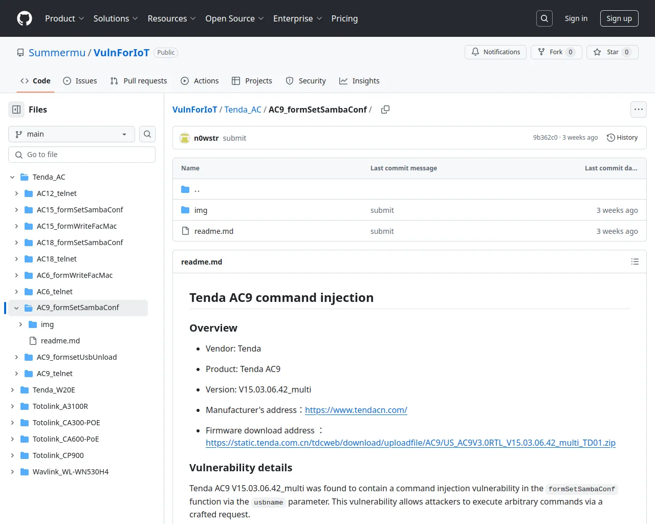Collapse the AC9_formSetSambaConf tree chevron
The width and height of the screenshot is (655, 524).
[16, 308]
